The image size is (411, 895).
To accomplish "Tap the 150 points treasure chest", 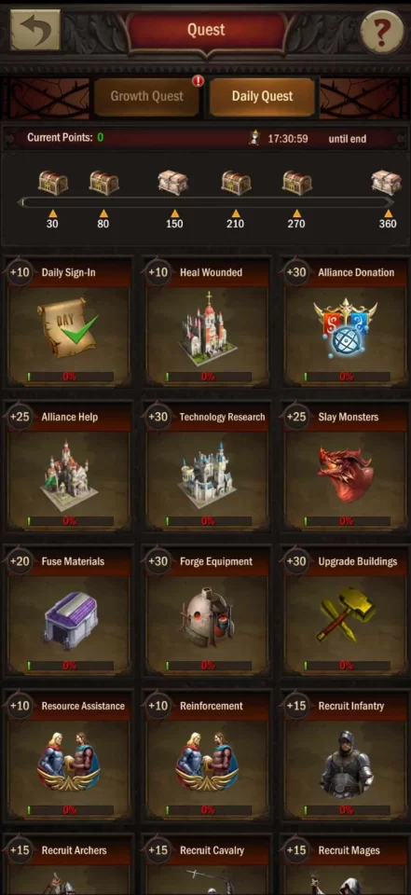I will [x=172, y=183].
